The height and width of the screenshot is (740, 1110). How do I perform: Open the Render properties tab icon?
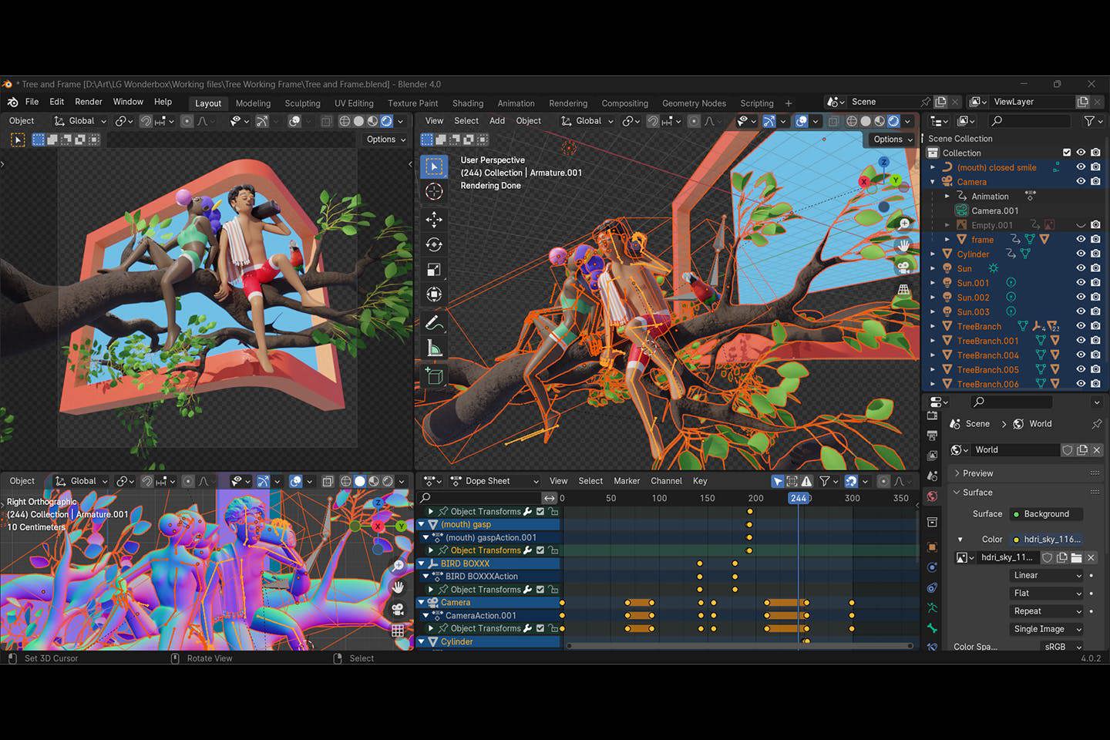point(932,416)
